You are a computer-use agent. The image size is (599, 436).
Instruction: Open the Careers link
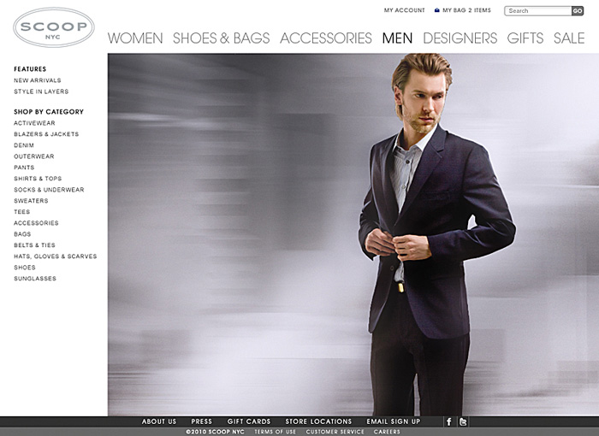[x=387, y=432]
